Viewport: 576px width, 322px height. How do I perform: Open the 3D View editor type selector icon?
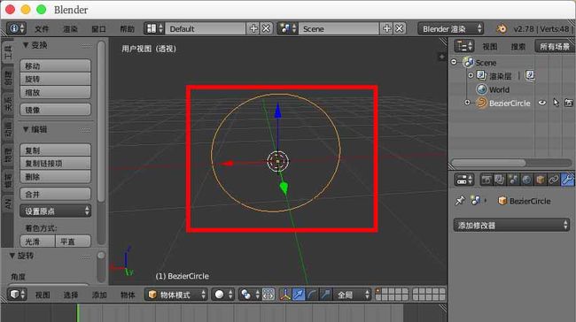tap(17, 295)
